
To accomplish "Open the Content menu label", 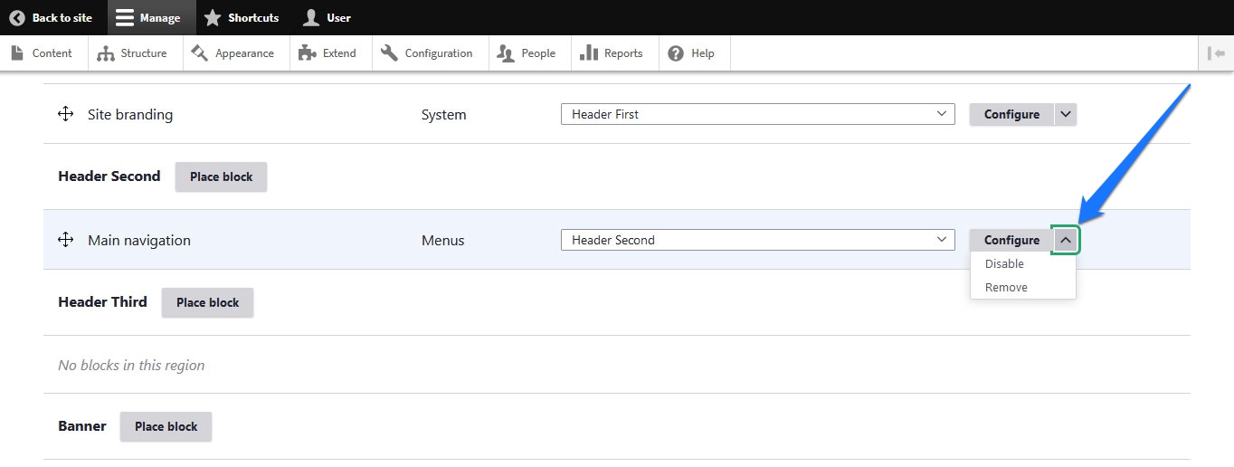I will [x=52, y=53].
